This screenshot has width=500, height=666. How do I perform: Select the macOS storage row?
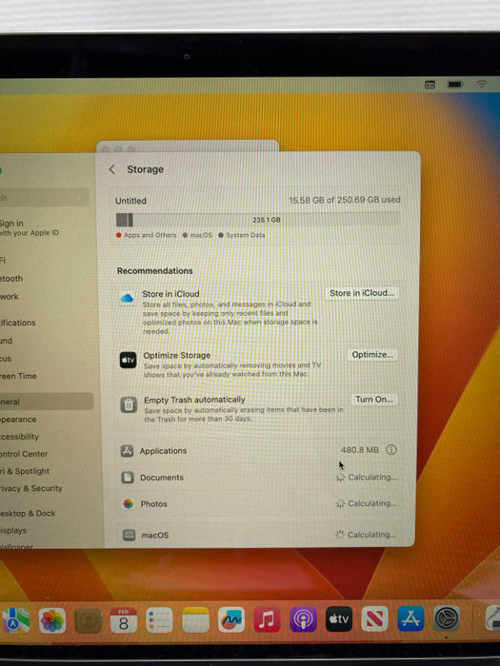[258, 535]
